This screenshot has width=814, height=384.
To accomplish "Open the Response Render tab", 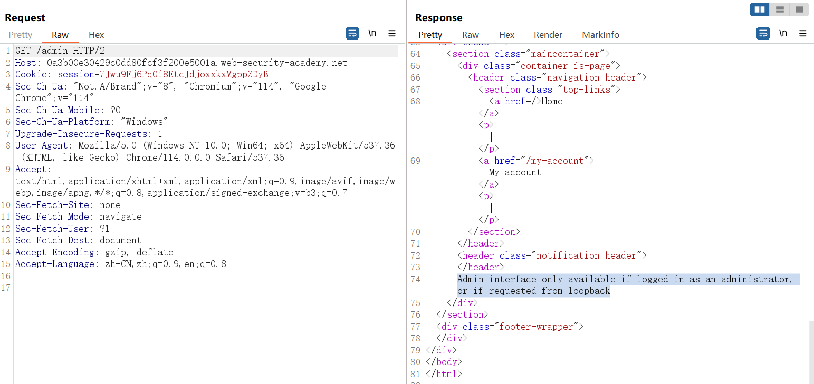I will [x=548, y=35].
